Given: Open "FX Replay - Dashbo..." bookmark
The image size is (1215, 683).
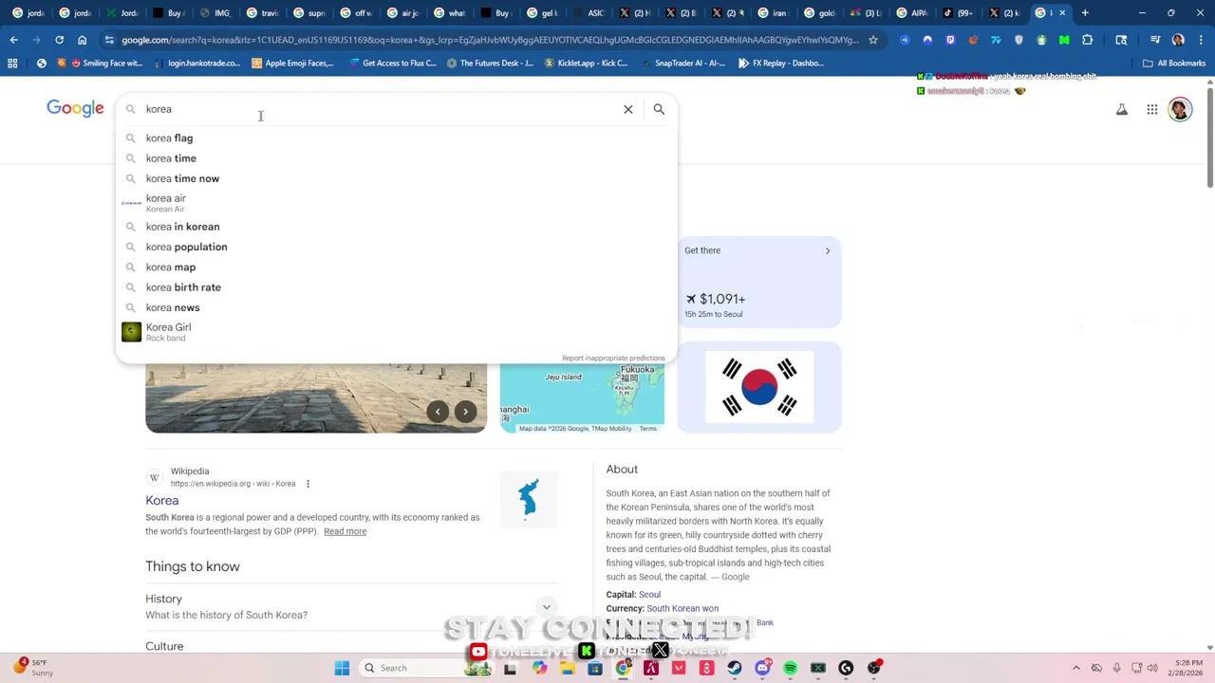Looking at the screenshot, I should [779, 64].
